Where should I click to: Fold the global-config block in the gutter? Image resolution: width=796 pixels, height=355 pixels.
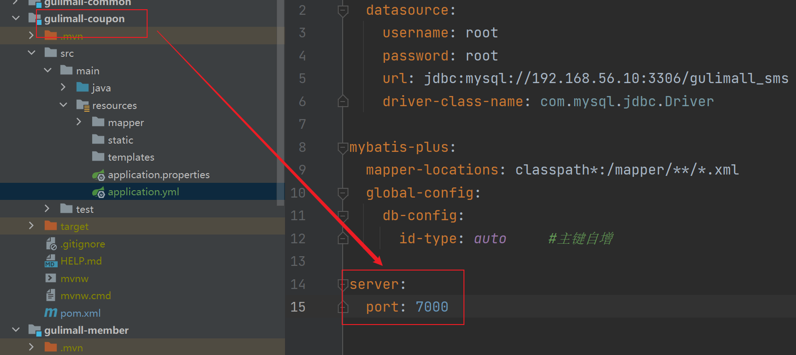tap(343, 193)
